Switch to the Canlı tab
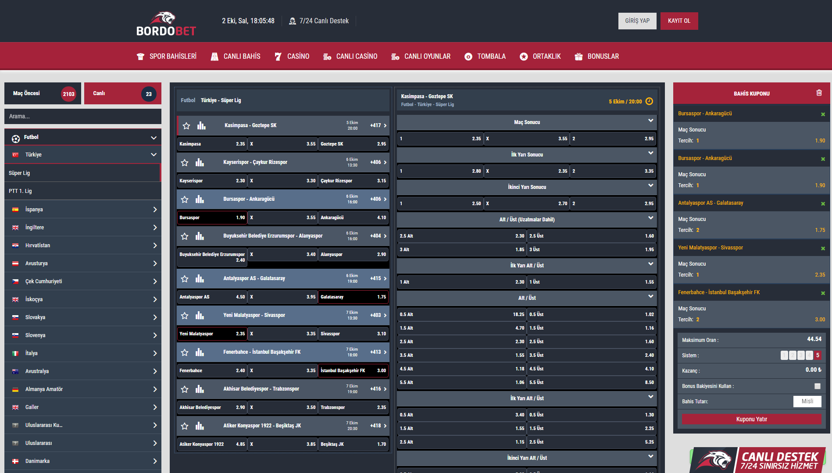 (x=122, y=94)
